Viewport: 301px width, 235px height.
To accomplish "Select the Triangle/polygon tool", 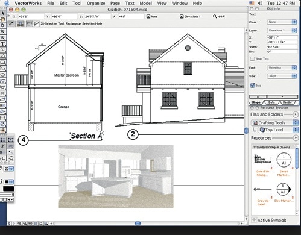I will (2, 56).
